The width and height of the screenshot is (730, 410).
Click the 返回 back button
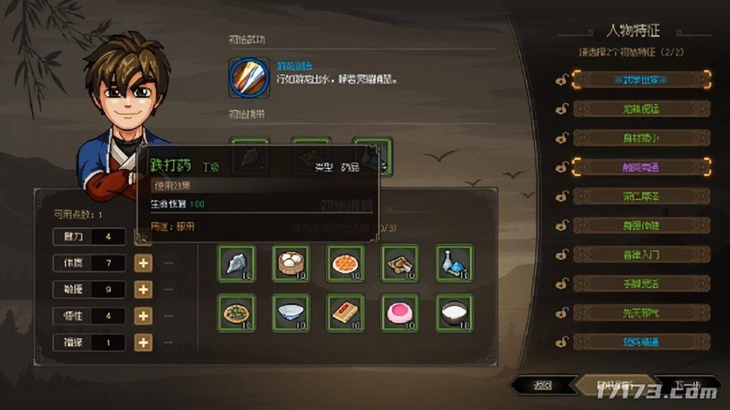(542, 386)
